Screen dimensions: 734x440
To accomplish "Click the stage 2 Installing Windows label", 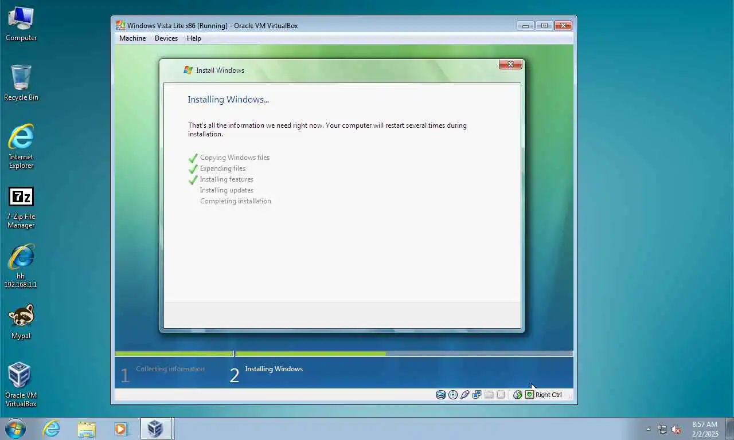I will point(274,369).
